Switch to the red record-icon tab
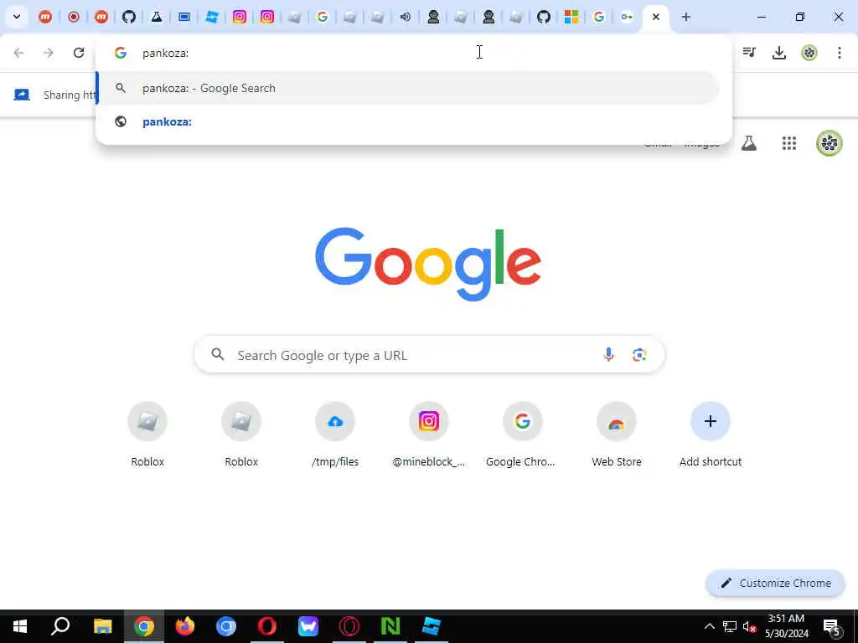 tap(74, 17)
